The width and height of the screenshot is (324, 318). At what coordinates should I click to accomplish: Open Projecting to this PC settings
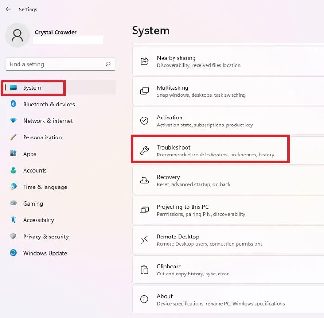pos(228,210)
